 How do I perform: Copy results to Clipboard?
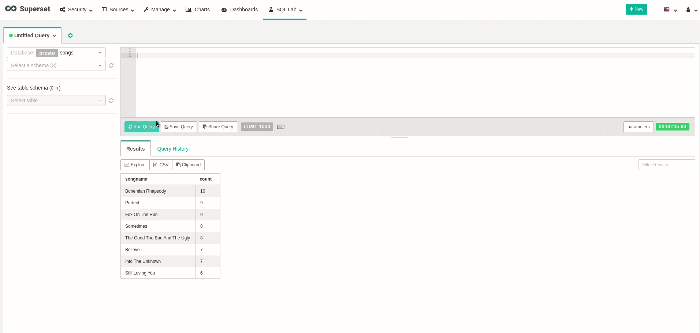(188, 165)
